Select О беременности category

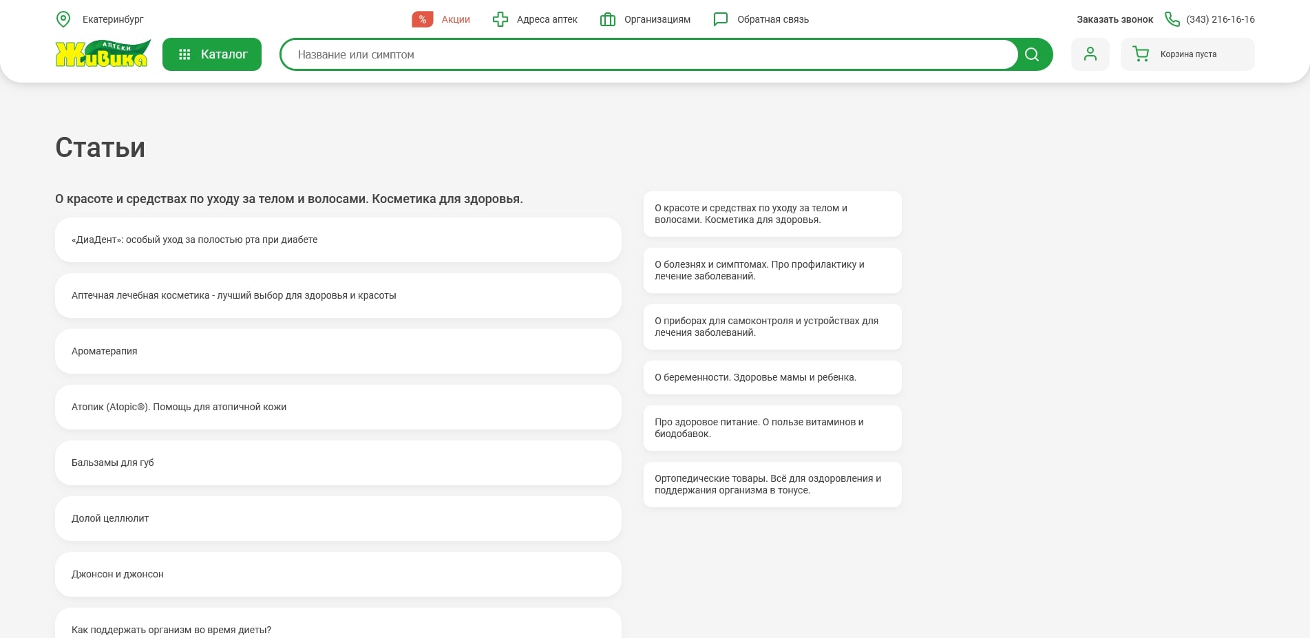(x=772, y=377)
